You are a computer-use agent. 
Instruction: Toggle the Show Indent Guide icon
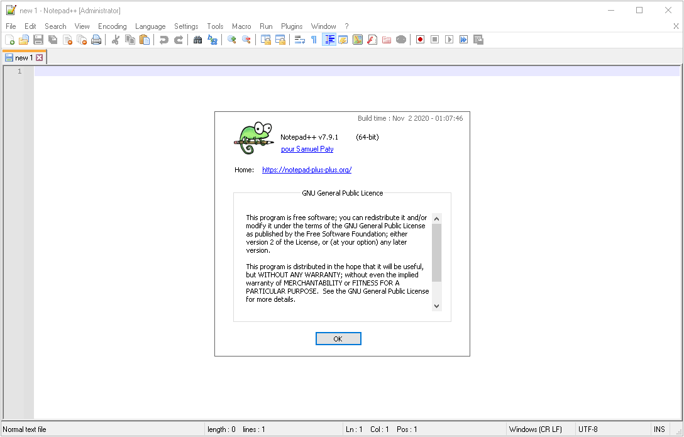pyautogui.click(x=329, y=40)
